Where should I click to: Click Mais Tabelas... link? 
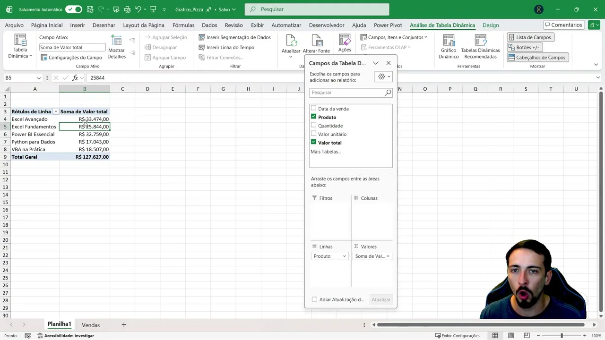click(x=325, y=152)
